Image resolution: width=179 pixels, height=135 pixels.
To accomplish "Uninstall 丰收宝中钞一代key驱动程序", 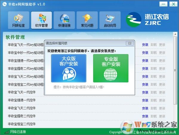I will [154, 53].
